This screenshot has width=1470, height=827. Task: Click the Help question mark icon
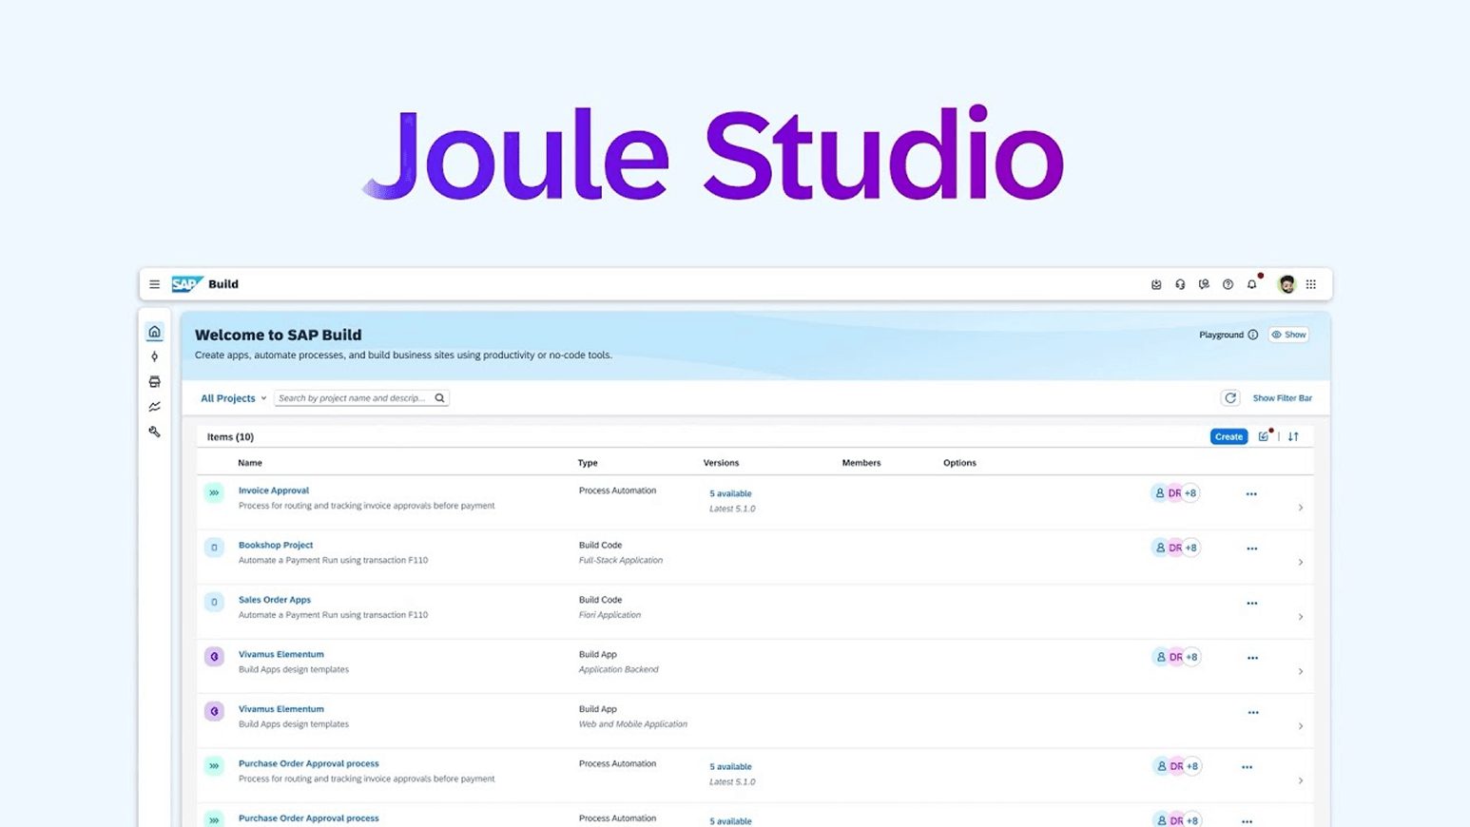point(1228,283)
